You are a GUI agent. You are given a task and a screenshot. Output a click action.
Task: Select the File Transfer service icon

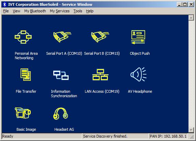pyautogui.click(x=26, y=75)
